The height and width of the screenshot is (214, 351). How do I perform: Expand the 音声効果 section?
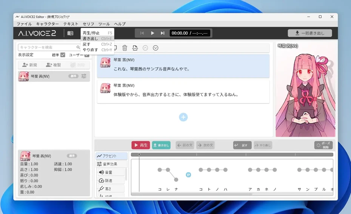(x=111, y=164)
